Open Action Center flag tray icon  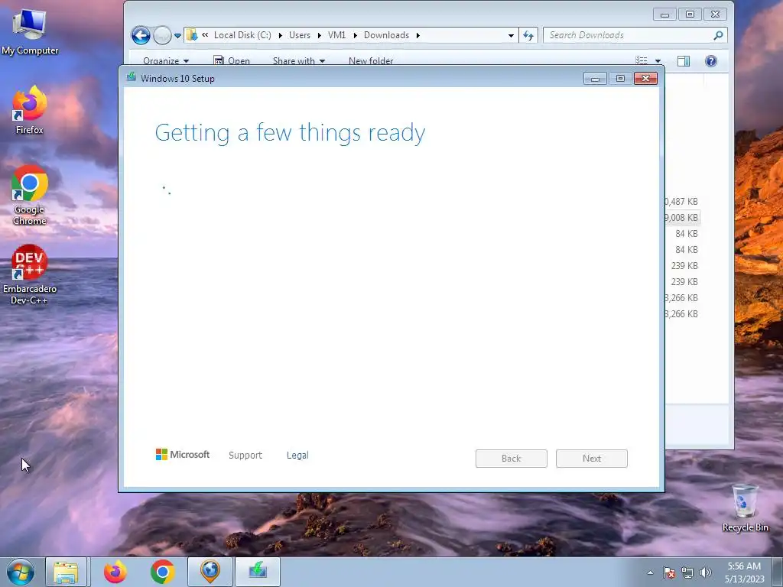point(669,572)
